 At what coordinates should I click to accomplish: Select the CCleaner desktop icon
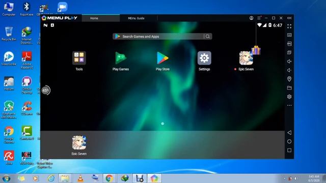pos(26,108)
